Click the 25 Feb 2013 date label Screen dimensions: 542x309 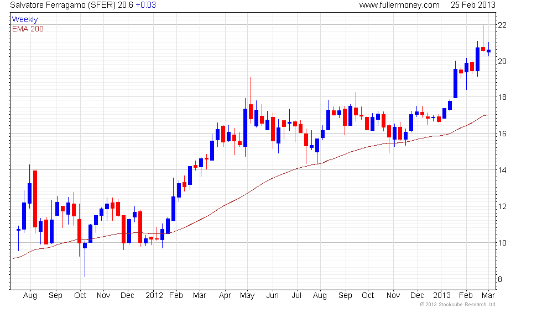coord(473,5)
